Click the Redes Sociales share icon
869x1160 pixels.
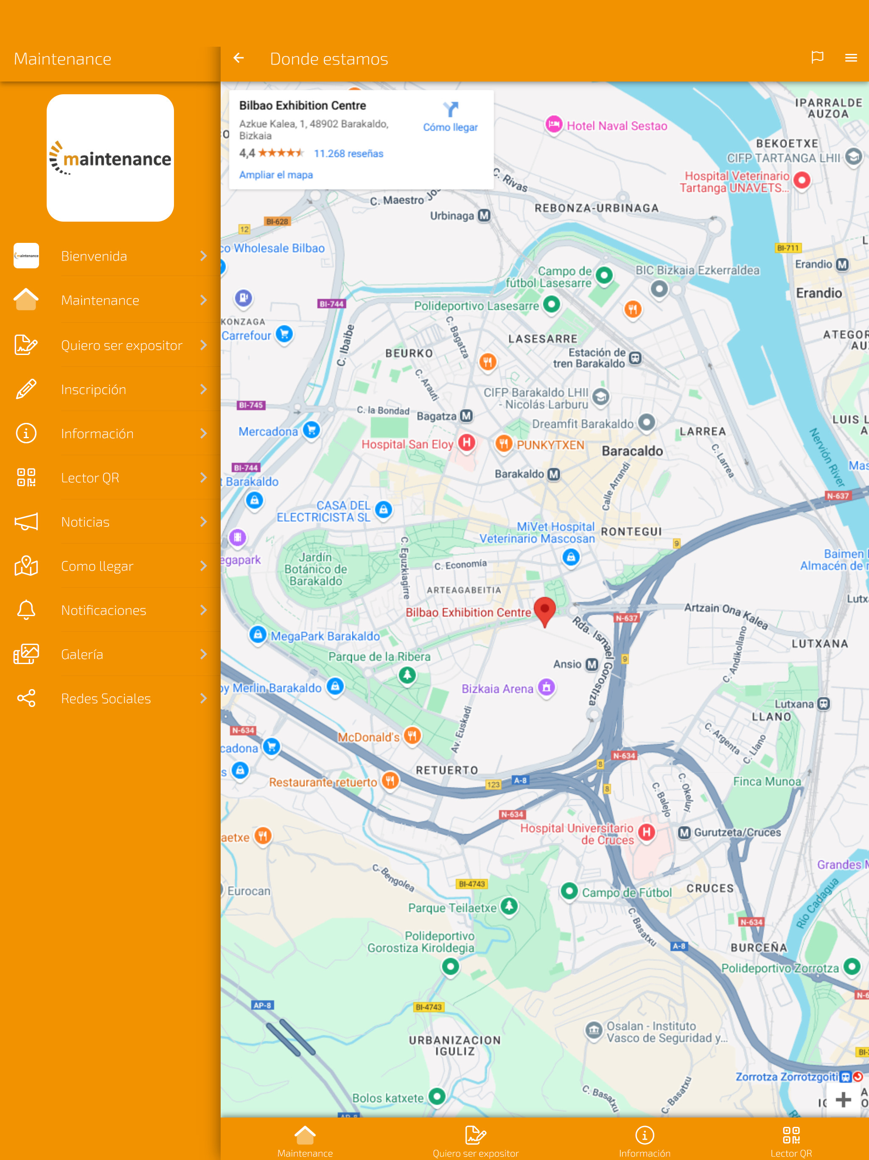pyautogui.click(x=26, y=698)
